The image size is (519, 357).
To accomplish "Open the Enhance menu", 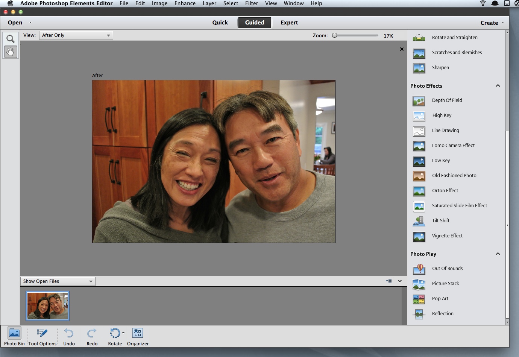I will click(x=185, y=3).
